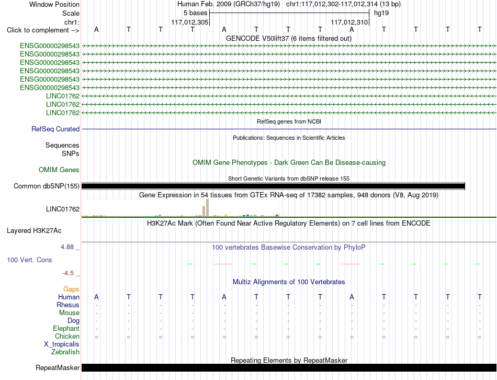497x380 pixels.
Task: Click the black RepeatMasker element bar
Action: point(289,367)
